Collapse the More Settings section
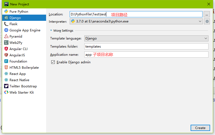The image size is (215, 135). tap(51, 31)
